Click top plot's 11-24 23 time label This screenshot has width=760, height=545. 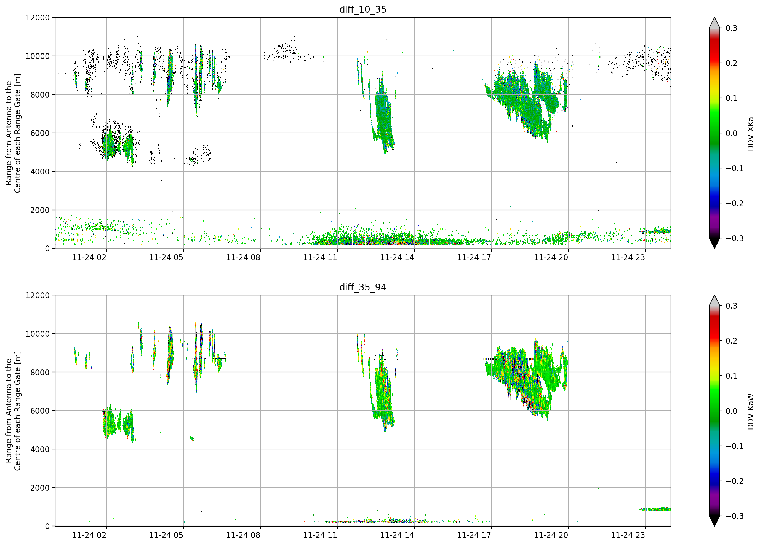628,257
